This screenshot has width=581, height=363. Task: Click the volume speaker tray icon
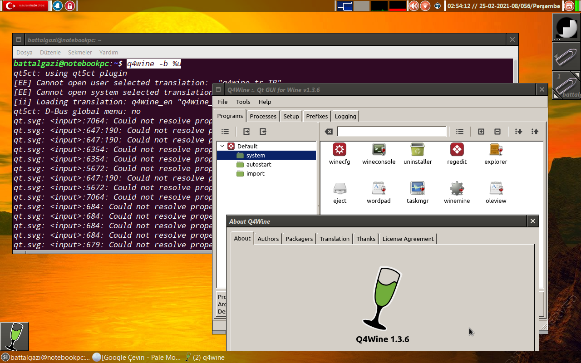point(413,6)
